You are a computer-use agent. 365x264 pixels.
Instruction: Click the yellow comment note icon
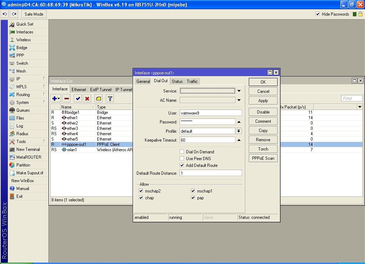point(98,99)
